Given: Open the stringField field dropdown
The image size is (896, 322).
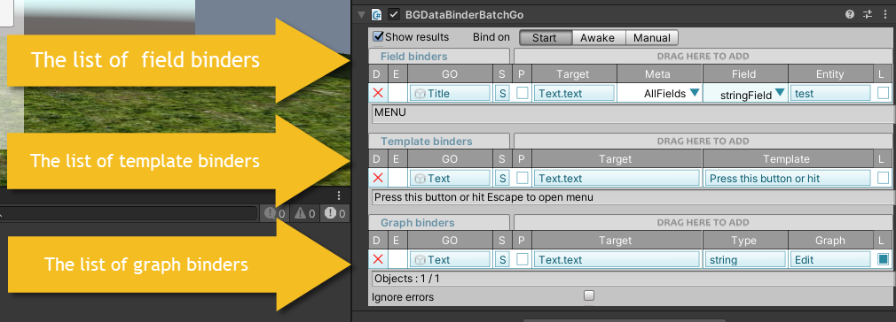Looking at the screenshot, I should click(x=746, y=94).
